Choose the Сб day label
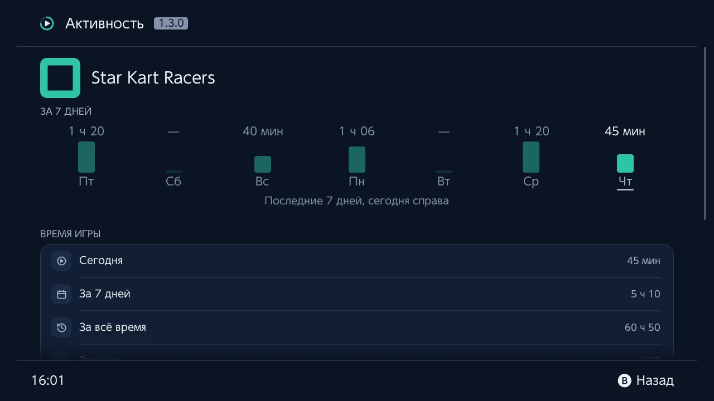Screen dimensions: 714x401 click(x=173, y=182)
